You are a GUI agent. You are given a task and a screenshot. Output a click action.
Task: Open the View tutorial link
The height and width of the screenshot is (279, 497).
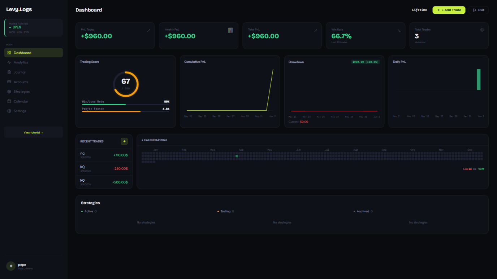tap(33, 133)
